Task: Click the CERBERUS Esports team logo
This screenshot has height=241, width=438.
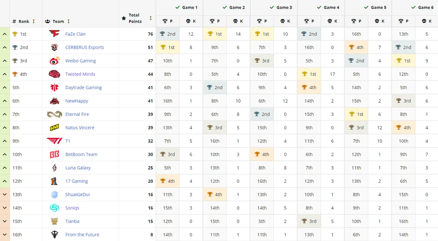Action: 54,47
